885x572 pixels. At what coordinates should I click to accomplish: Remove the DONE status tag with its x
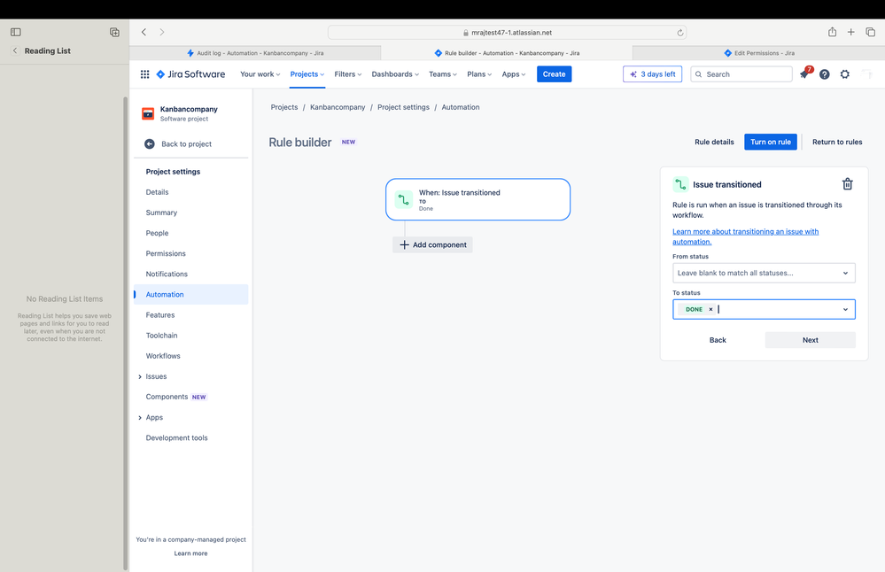pyautogui.click(x=710, y=309)
